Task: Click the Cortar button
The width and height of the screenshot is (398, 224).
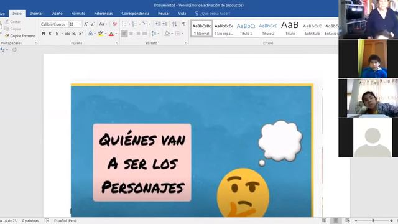Action: coord(12,22)
